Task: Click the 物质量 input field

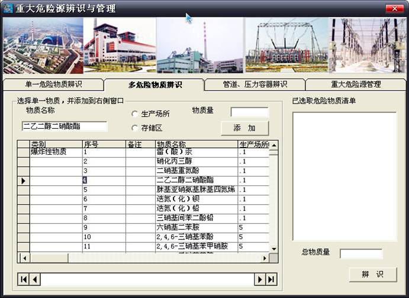Action: pyautogui.click(x=249, y=112)
